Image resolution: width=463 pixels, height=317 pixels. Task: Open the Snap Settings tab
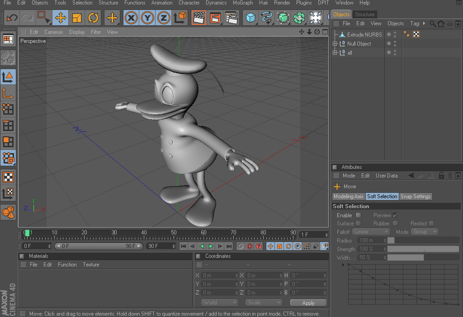(416, 196)
